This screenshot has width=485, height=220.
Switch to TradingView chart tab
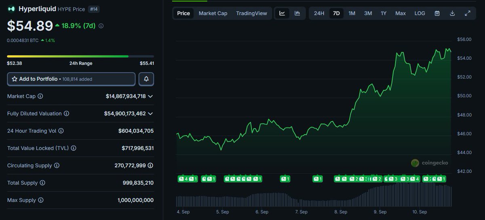(x=251, y=13)
